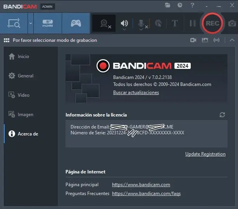Toggle text overlay option

(175, 23)
